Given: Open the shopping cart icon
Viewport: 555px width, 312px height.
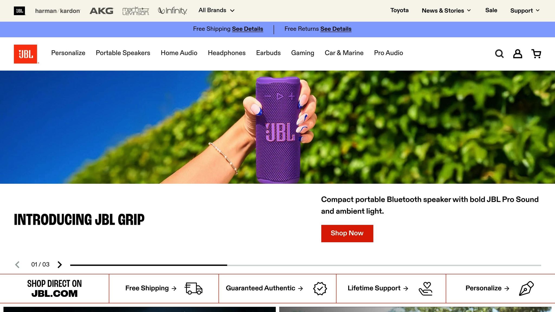Looking at the screenshot, I should pyautogui.click(x=536, y=54).
